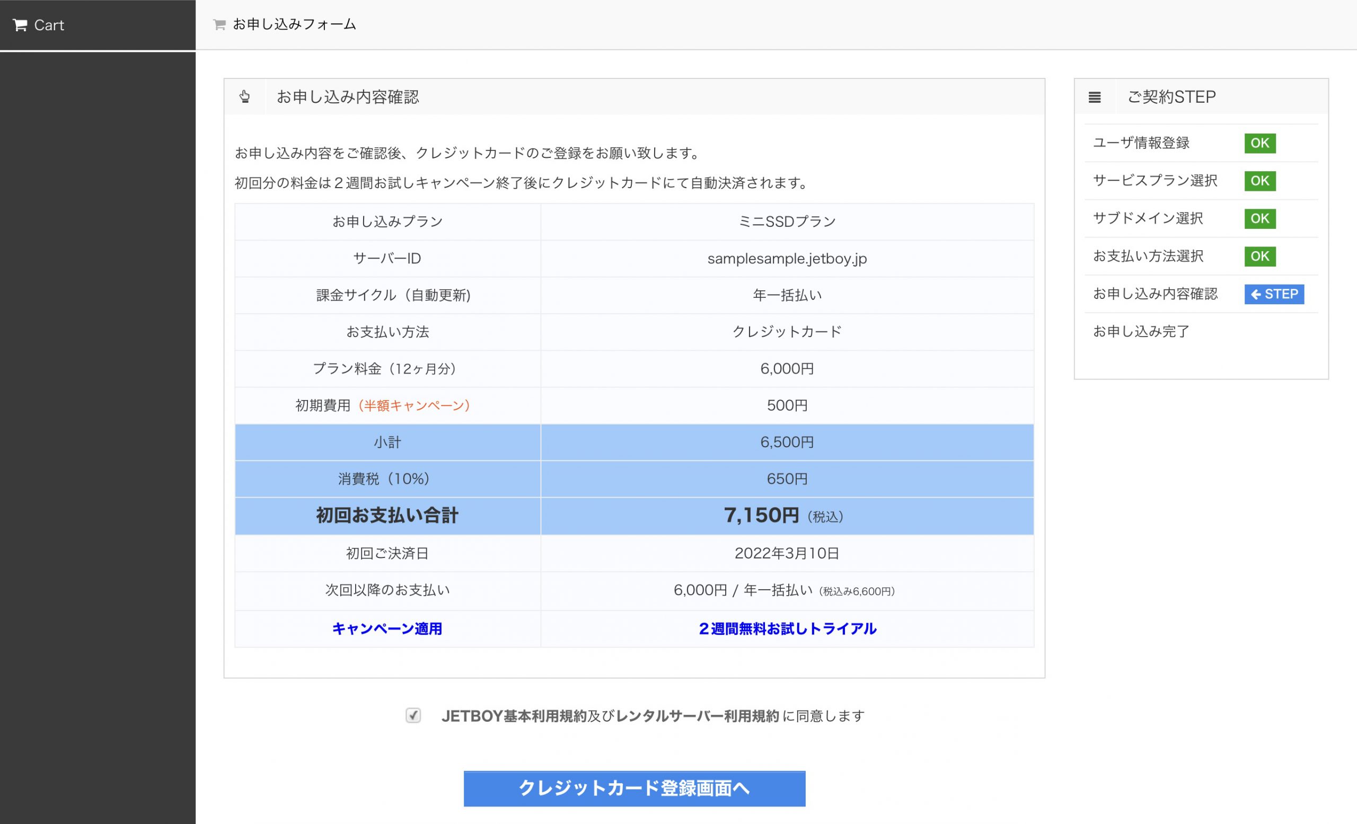Click 7,150円 total amount
The width and height of the screenshot is (1357, 824).
(x=761, y=515)
